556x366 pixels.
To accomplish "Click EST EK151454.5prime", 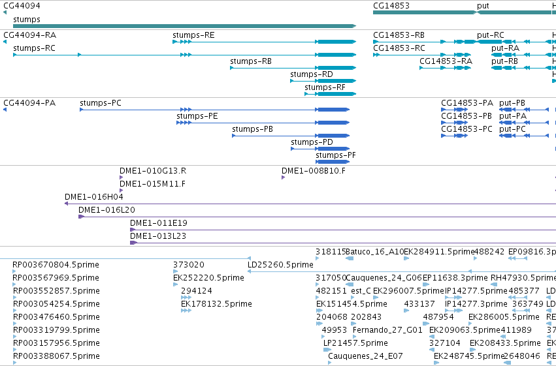I will point(352,305).
